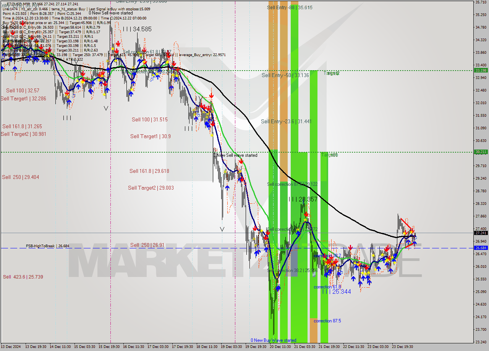Click the blue '25.344' wave low label
The height and width of the screenshot is (351, 489).
341,291
